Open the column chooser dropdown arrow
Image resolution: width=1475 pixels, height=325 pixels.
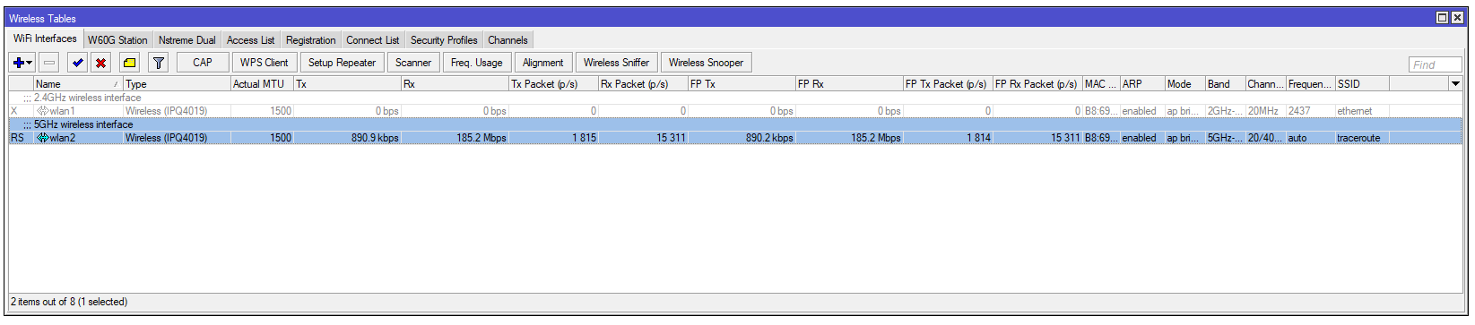point(1455,84)
